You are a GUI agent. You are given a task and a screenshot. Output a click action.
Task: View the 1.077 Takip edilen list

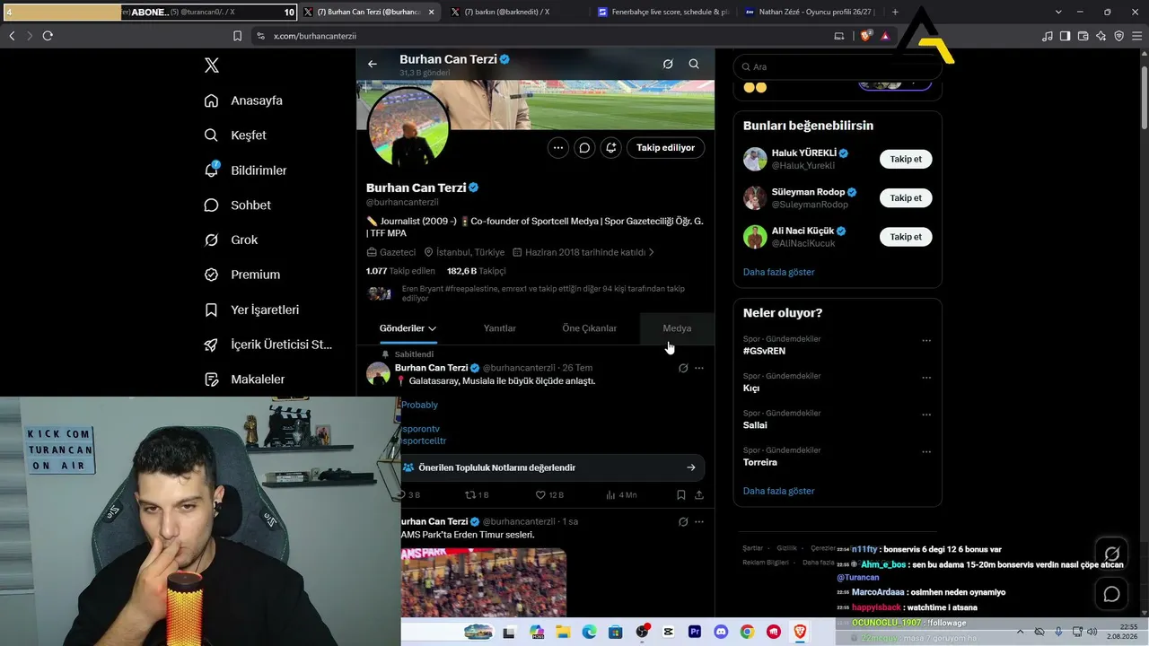pyautogui.click(x=400, y=271)
